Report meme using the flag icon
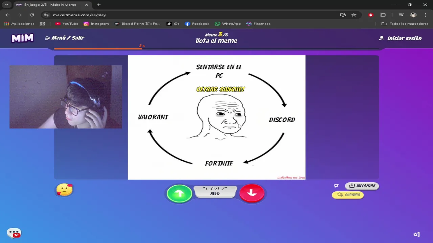The height and width of the screenshot is (243, 433). tap(336, 186)
